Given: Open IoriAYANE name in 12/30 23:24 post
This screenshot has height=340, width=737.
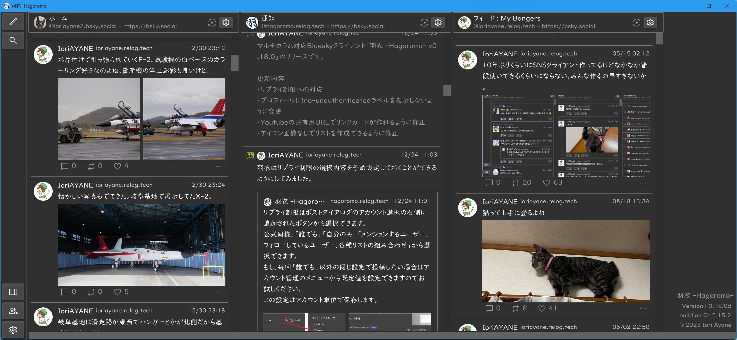Looking at the screenshot, I should point(75,185).
